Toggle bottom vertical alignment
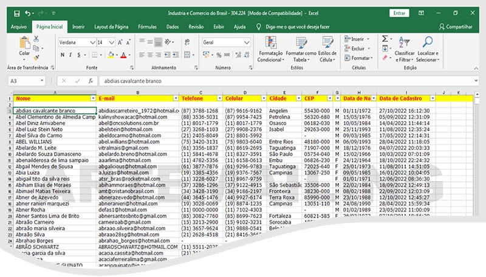This screenshot has width=486, height=277. (158, 42)
